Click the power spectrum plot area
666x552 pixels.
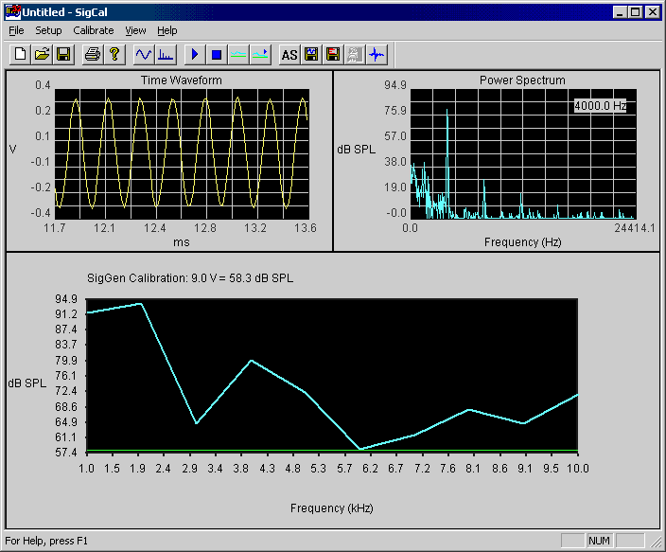tap(523, 154)
